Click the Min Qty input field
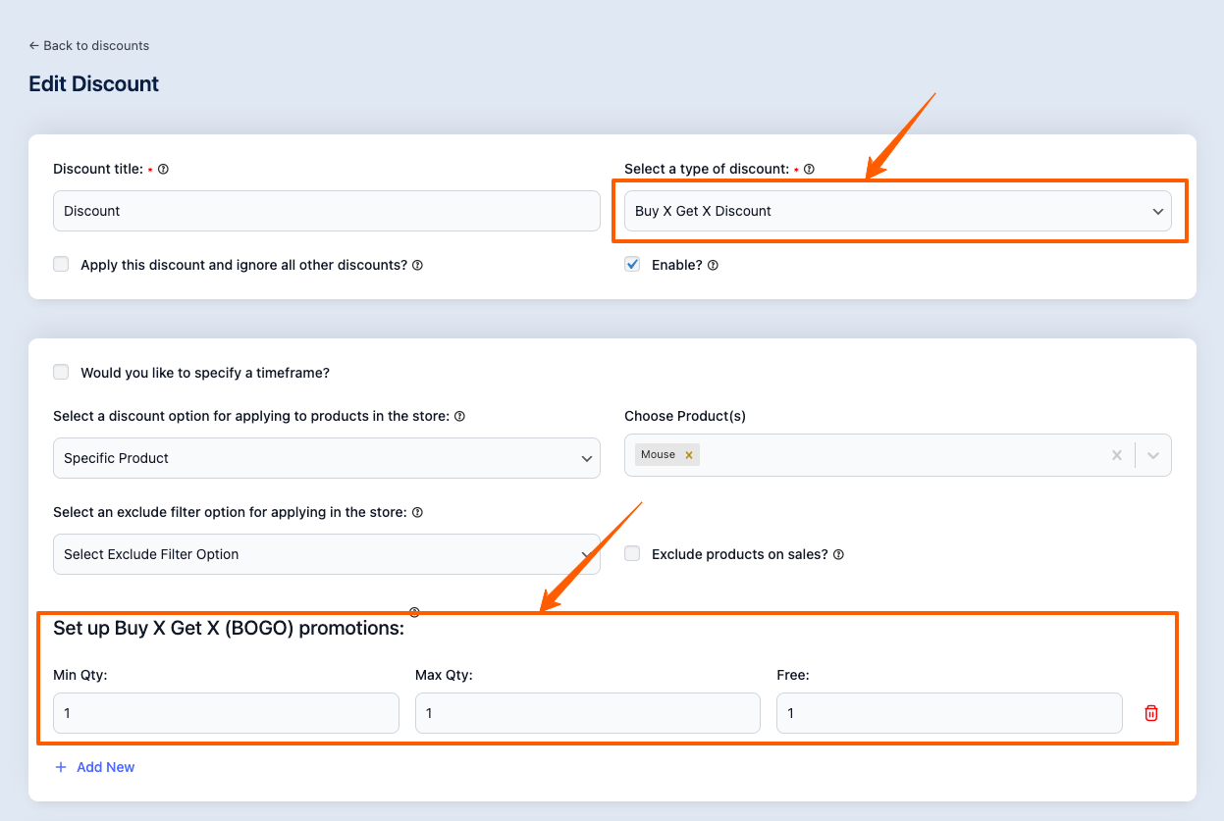1224x821 pixels. (226, 713)
